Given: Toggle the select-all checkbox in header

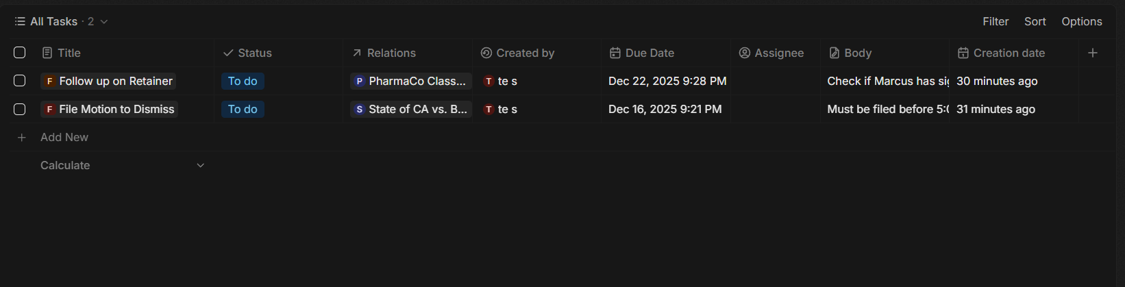Looking at the screenshot, I should 20,53.
